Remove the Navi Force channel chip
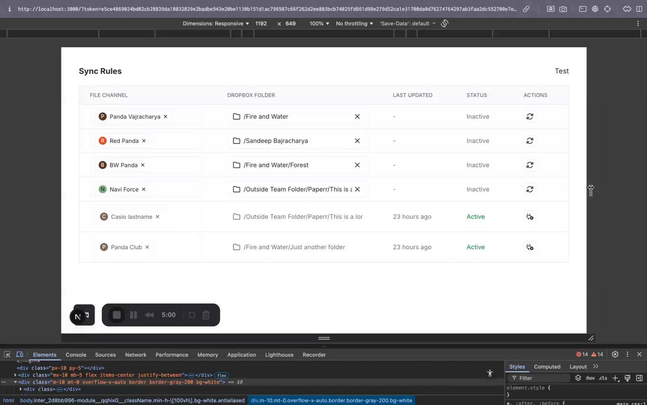The height and width of the screenshot is (405, 647). 144,190
